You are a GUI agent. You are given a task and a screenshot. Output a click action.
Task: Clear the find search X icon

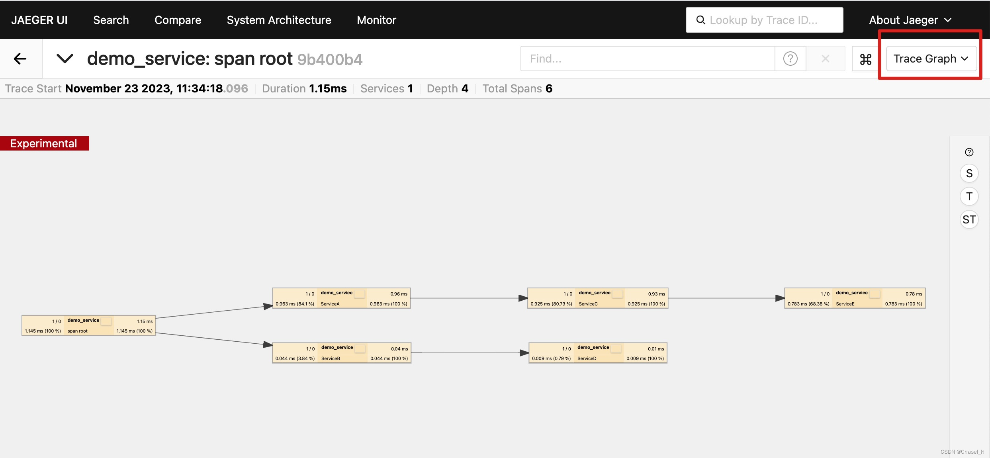(x=825, y=59)
